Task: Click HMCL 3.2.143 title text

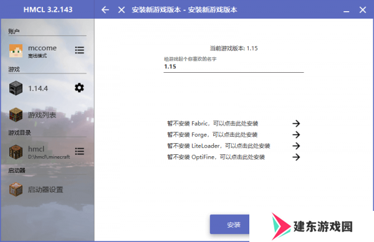Action: coord(48,9)
